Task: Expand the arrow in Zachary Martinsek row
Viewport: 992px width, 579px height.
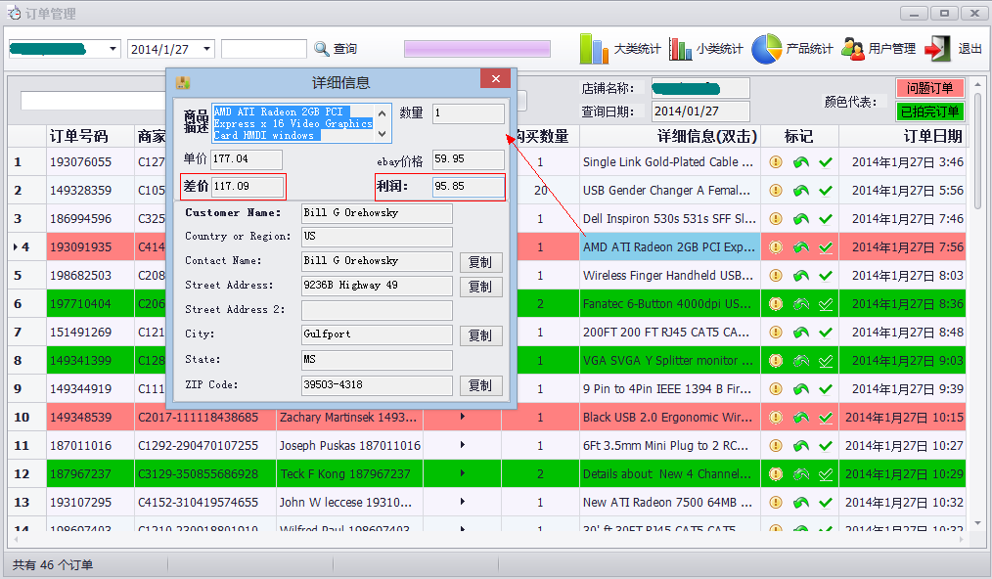Action: pyautogui.click(x=462, y=418)
